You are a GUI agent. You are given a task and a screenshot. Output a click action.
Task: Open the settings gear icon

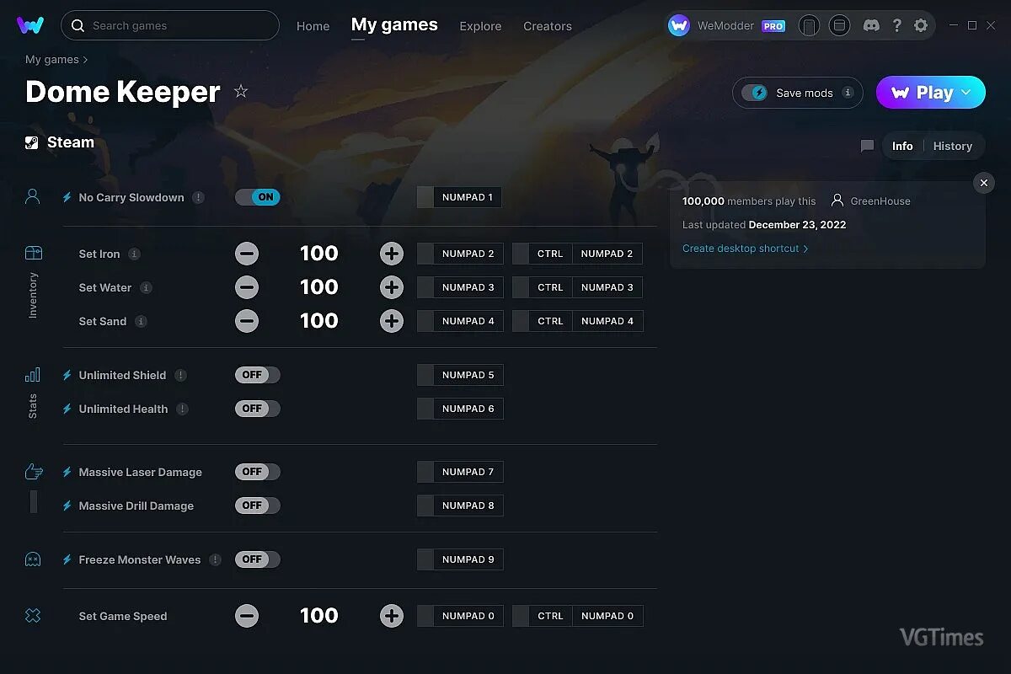(x=921, y=25)
